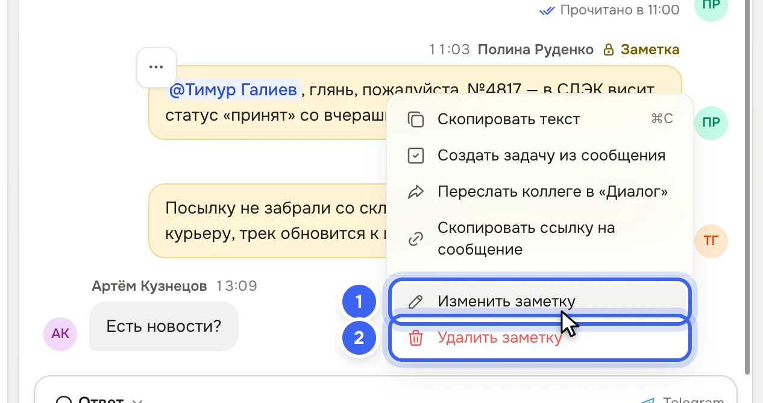The width and height of the screenshot is (763, 403).
Task: Click the Есть новости? message bubble
Action: click(164, 326)
